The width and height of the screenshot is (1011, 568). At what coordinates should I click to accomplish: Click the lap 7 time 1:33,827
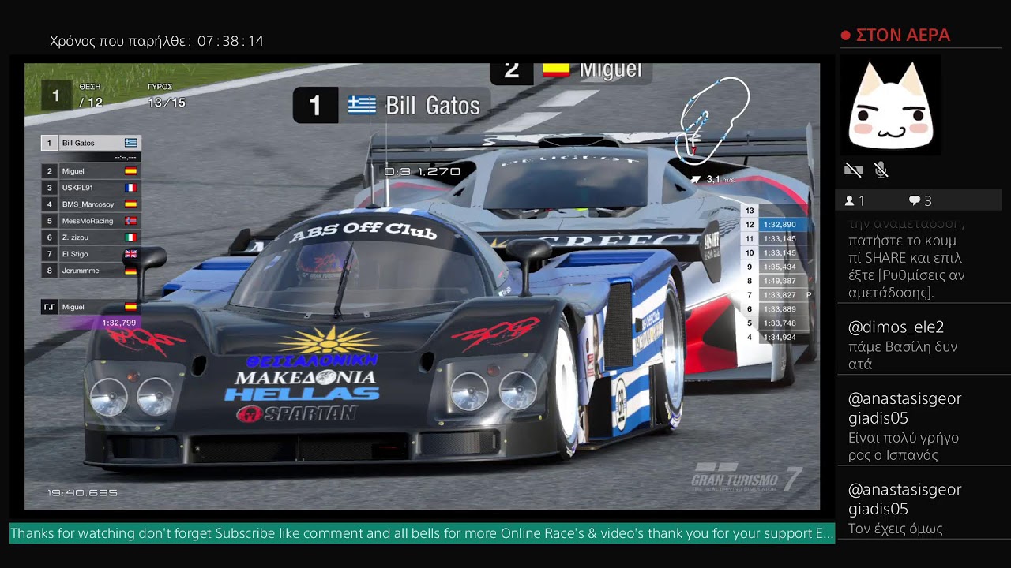click(x=780, y=295)
